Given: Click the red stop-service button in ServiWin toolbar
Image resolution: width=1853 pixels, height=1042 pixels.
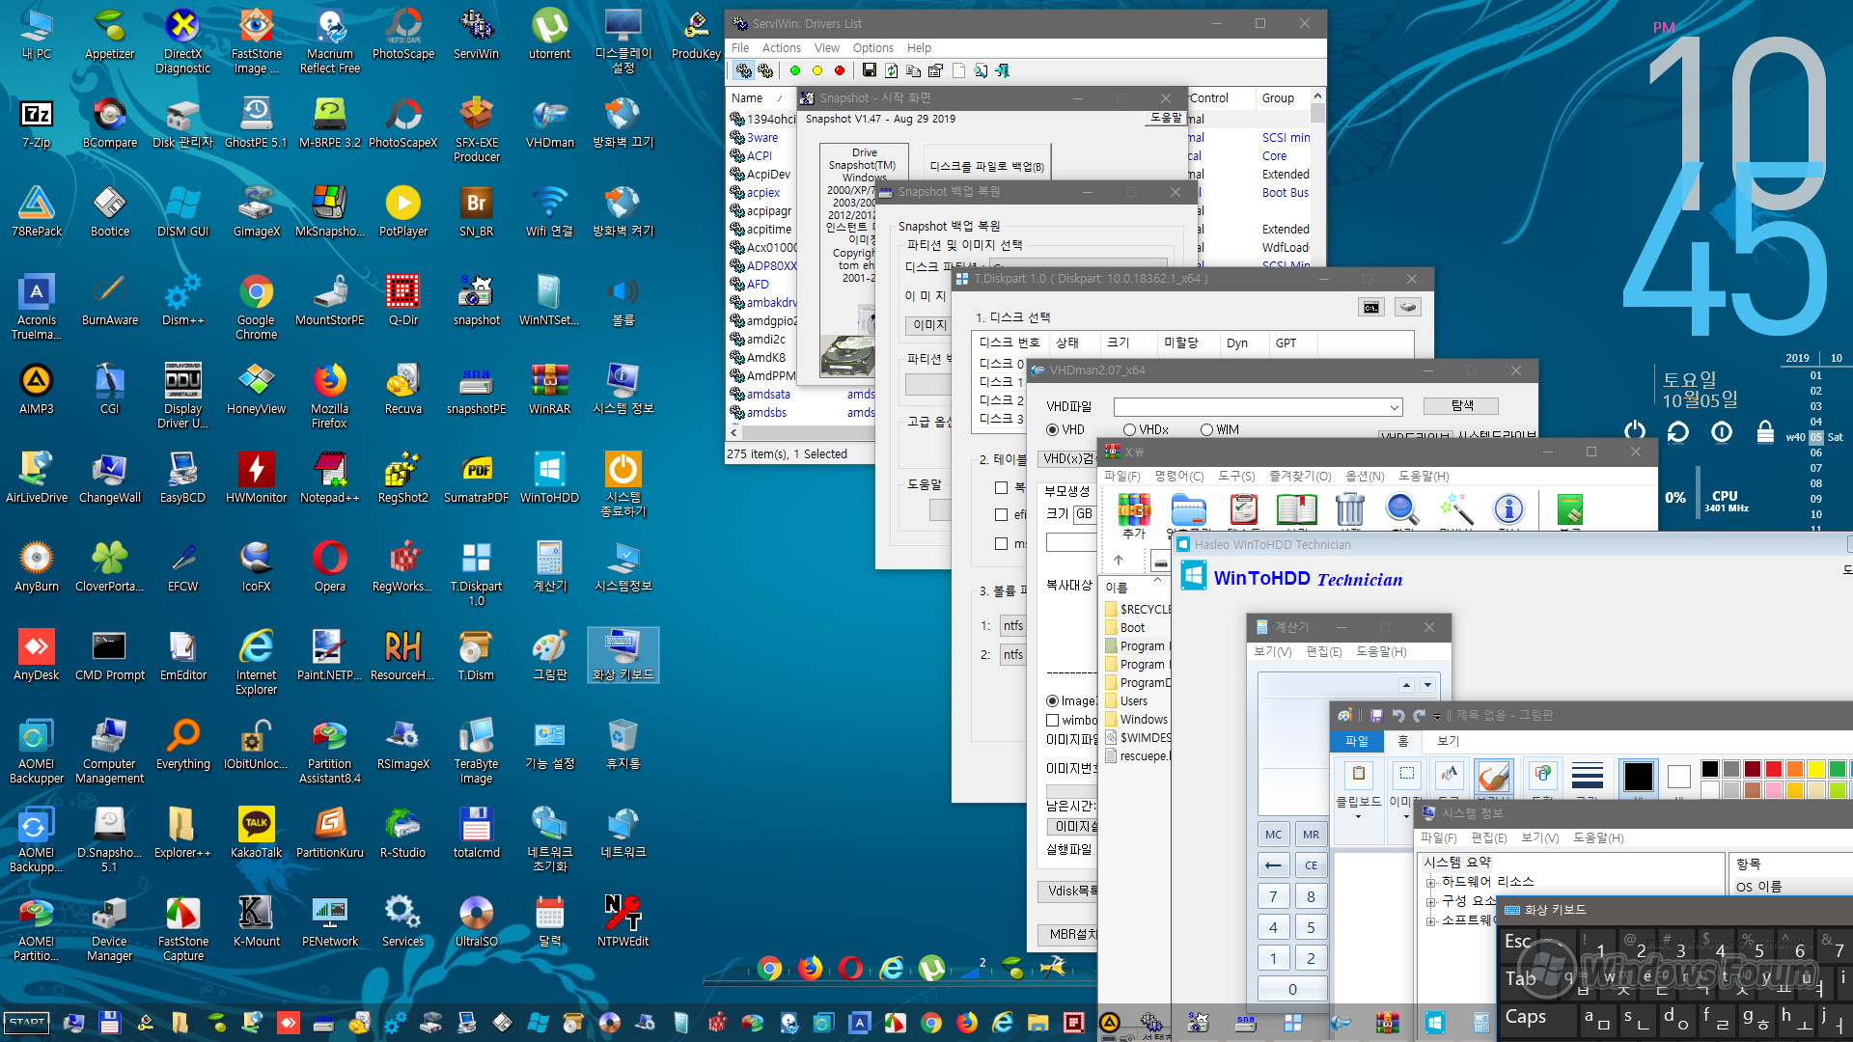Looking at the screenshot, I should point(840,70).
